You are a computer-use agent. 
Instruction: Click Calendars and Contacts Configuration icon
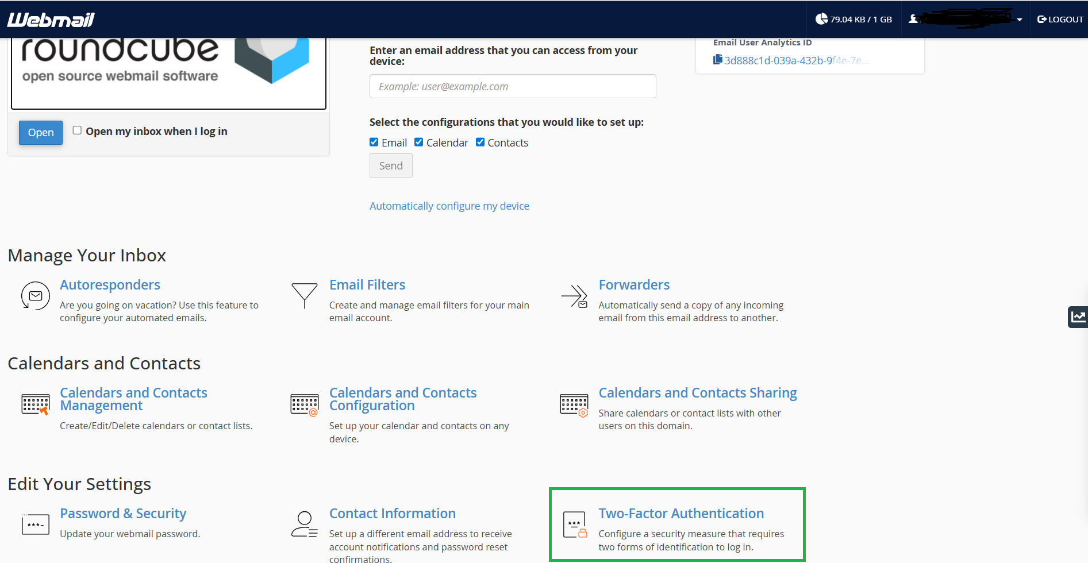(x=304, y=404)
